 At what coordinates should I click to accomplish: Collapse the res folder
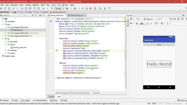click(x=2, y=39)
